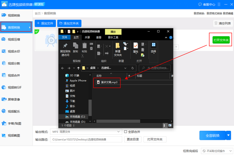Click scissors cut icon in ribbon
The height and width of the screenshot is (155, 234).
(x=83, y=56)
